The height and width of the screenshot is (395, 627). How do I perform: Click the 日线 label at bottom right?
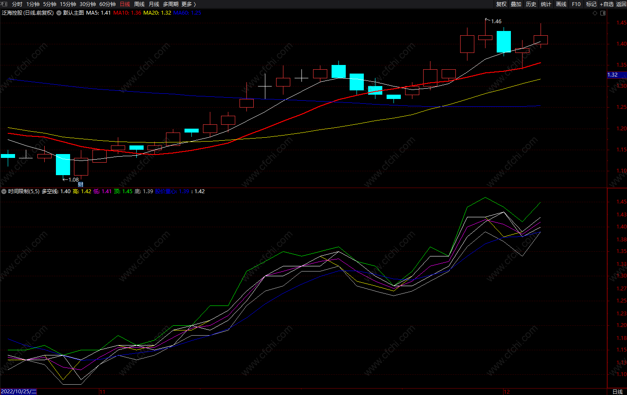point(618,392)
